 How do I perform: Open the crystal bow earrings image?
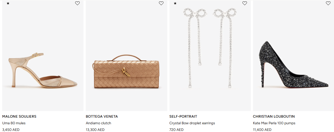pos(210,48)
